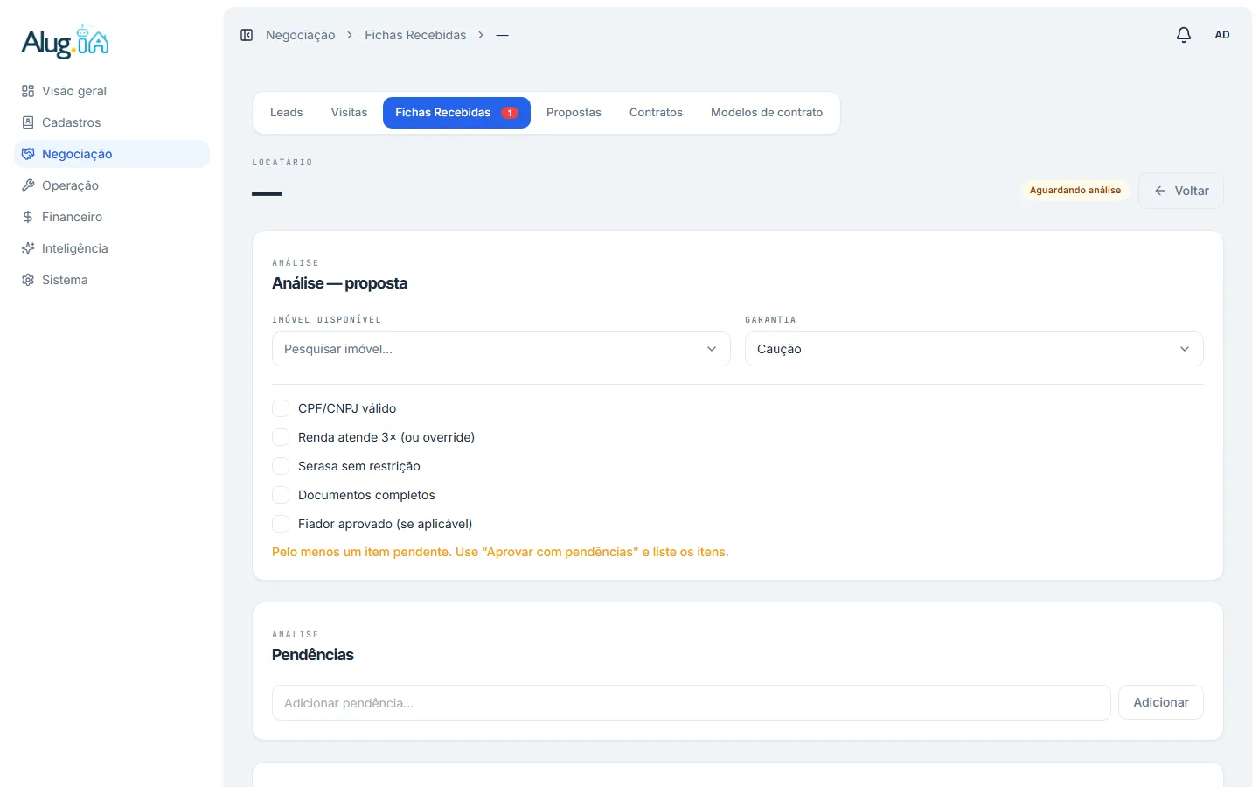This screenshot has height=787, width=1259.
Task: Toggle the sidebar panel icon
Action: (x=247, y=35)
